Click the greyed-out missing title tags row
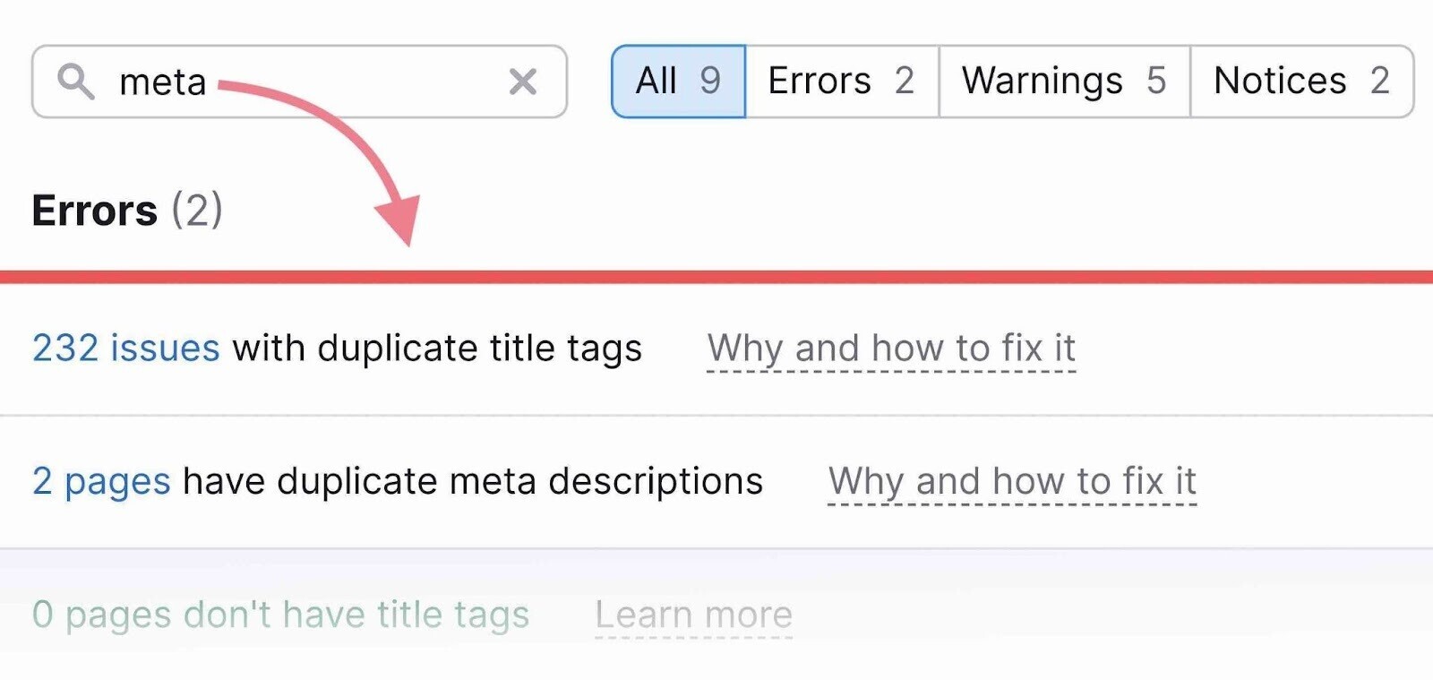The image size is (1433, 680). point(280,615)
